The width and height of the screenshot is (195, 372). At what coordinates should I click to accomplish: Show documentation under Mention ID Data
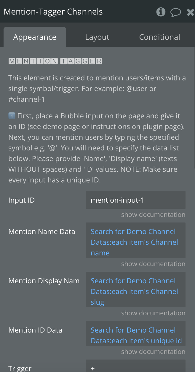click(153, 352)
